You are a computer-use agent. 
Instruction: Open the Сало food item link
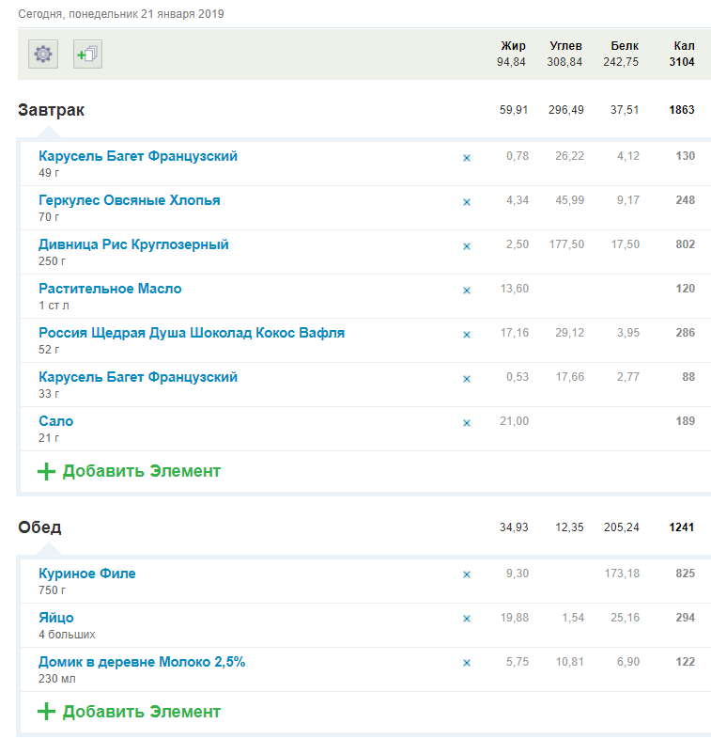tap(55, 421)
